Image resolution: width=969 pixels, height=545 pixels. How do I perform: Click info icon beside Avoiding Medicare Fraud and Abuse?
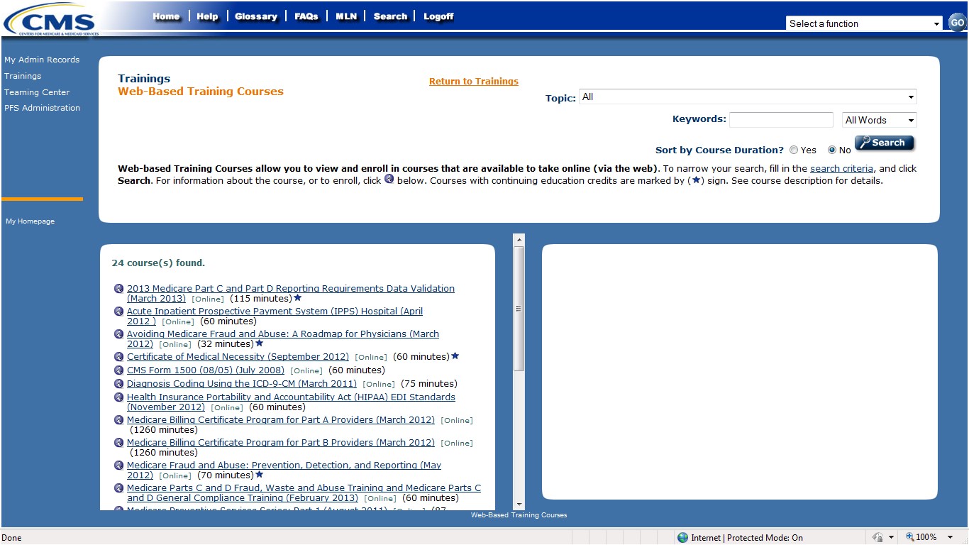coord(118,334)
